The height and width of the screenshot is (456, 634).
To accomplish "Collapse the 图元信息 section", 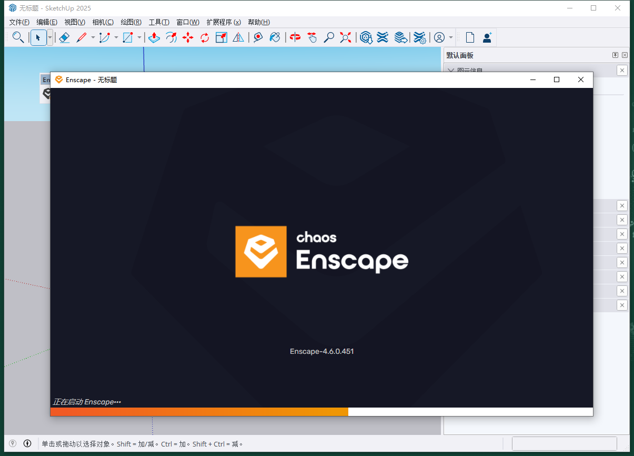I will (451, 70).
